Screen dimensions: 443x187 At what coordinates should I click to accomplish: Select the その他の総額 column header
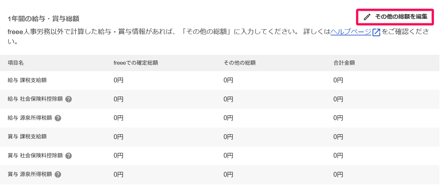[x=240, y=63]
